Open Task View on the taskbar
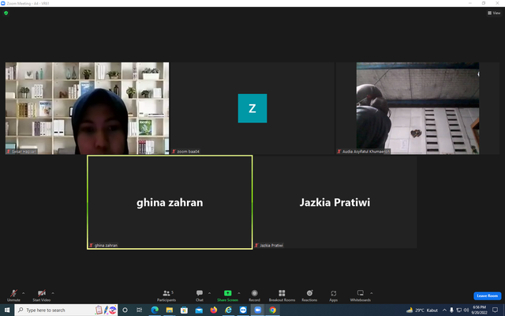The image size is (505, 316). point(140,310)
